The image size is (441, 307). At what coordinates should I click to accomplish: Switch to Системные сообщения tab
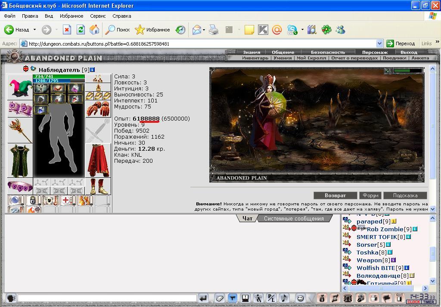coord(294,218)
